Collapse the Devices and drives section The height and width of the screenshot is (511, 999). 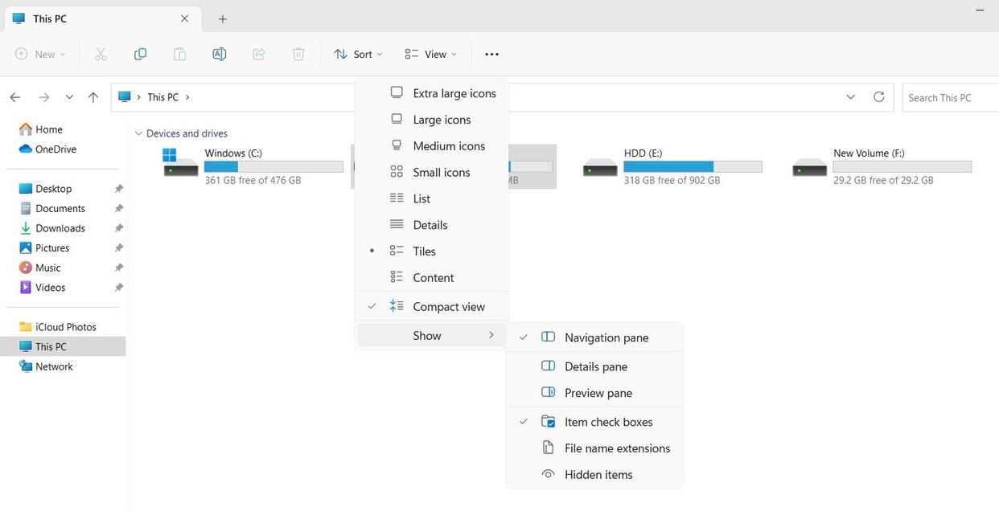[x=138, y=133]
